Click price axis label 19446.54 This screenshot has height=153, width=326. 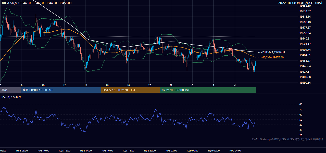coord(305,66)
